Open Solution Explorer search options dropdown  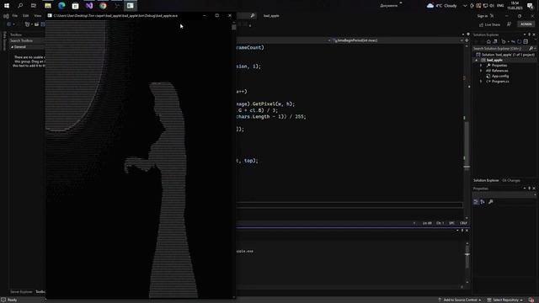coord(535,49)
